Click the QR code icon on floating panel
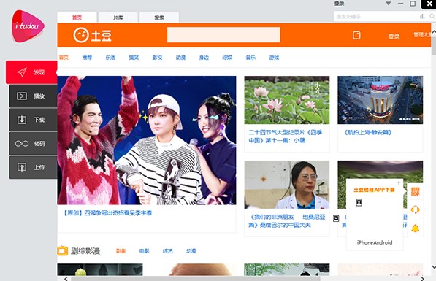 pos(415,191)
